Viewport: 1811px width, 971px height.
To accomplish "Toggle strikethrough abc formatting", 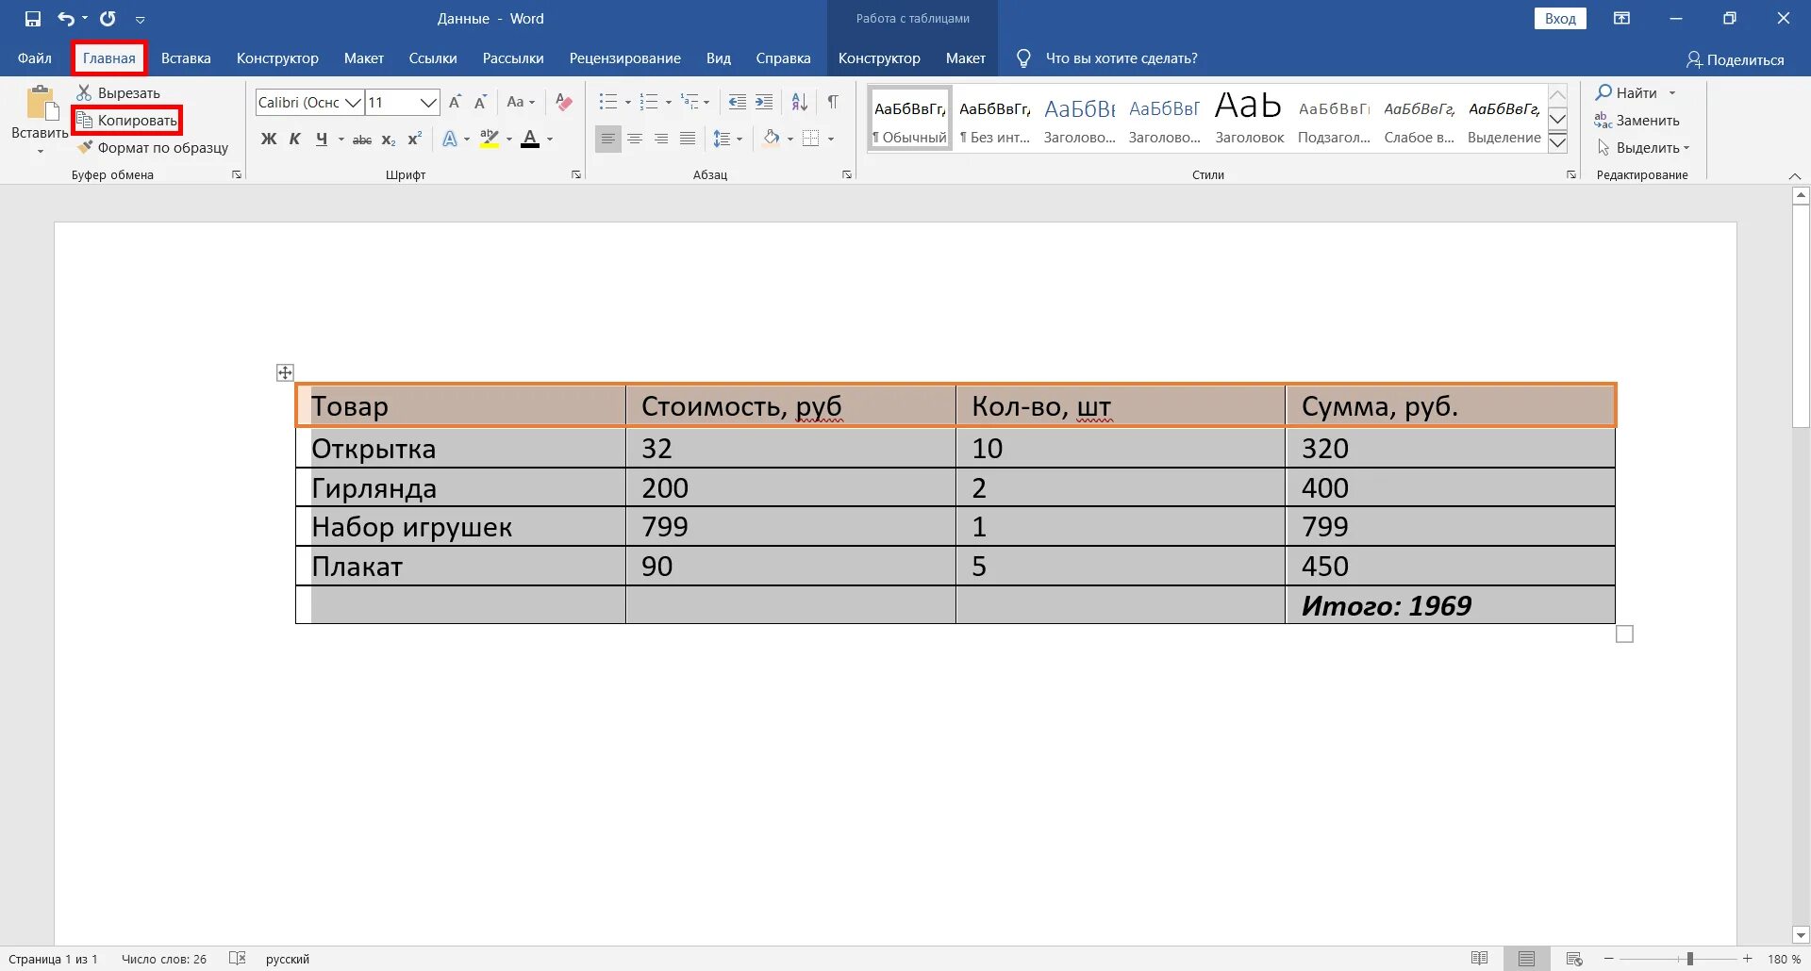I will pos(362,140).
